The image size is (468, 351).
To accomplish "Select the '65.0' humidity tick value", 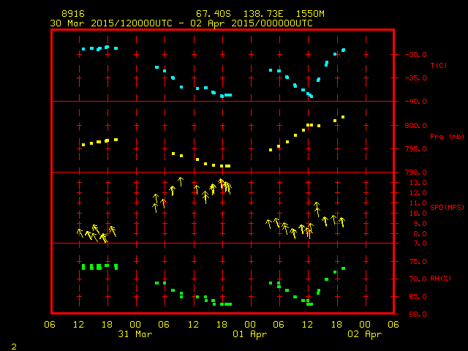I will 418,297.
